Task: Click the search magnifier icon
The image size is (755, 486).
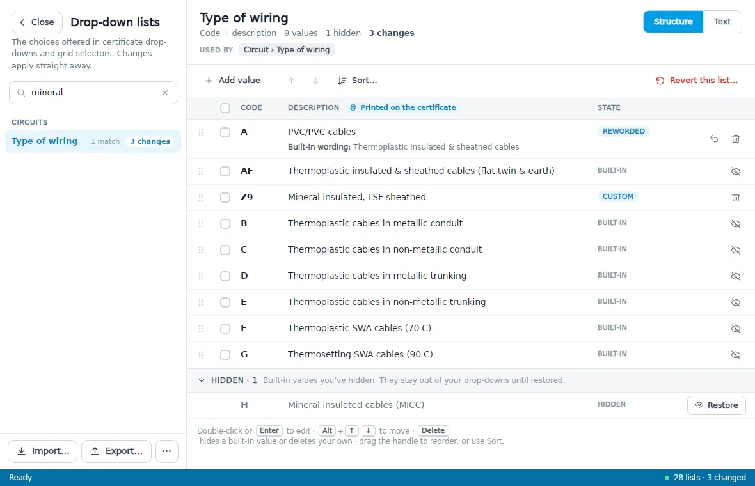Action: pos(21,93)
